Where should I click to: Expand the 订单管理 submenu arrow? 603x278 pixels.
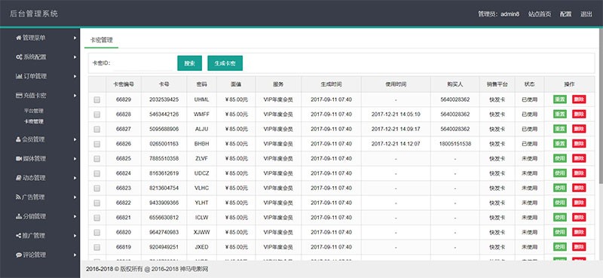point(75,76)
